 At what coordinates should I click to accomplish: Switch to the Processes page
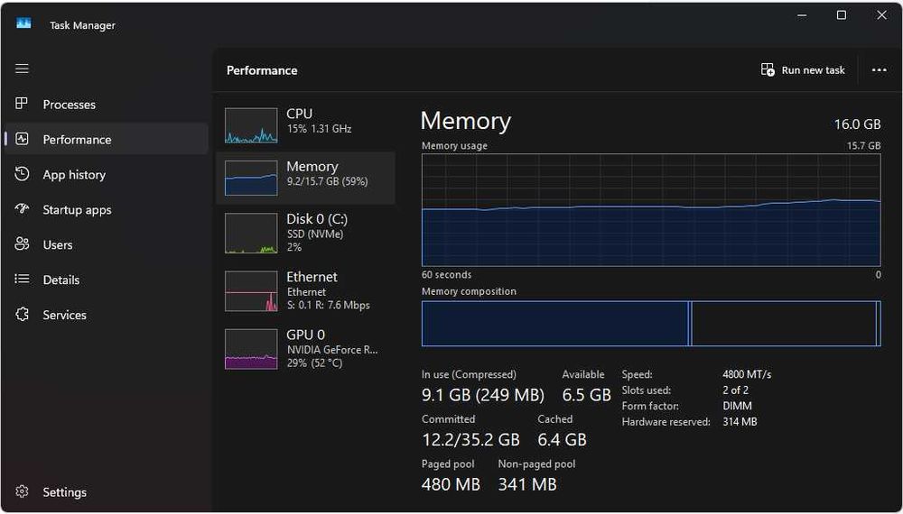[69, 105]
